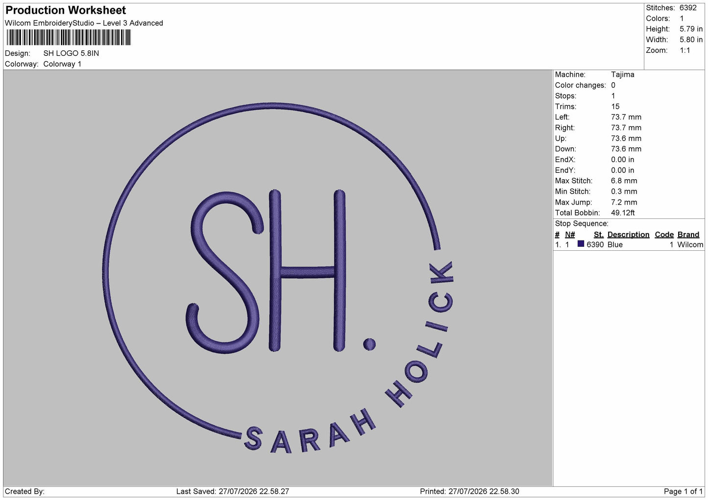Click the barcode under the header

[x=69, y=38]
